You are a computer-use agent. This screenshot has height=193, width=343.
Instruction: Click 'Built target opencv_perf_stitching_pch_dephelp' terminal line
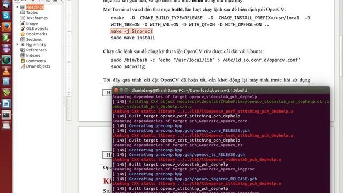tap(176, 116)
